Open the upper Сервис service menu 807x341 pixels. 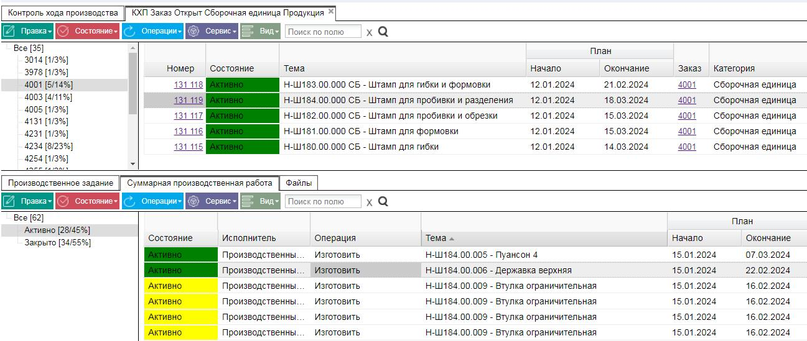pyautogui.click(x=212, y=31)
